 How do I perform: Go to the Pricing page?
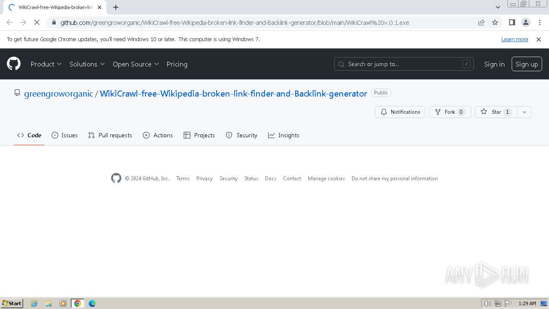(177, 64)
